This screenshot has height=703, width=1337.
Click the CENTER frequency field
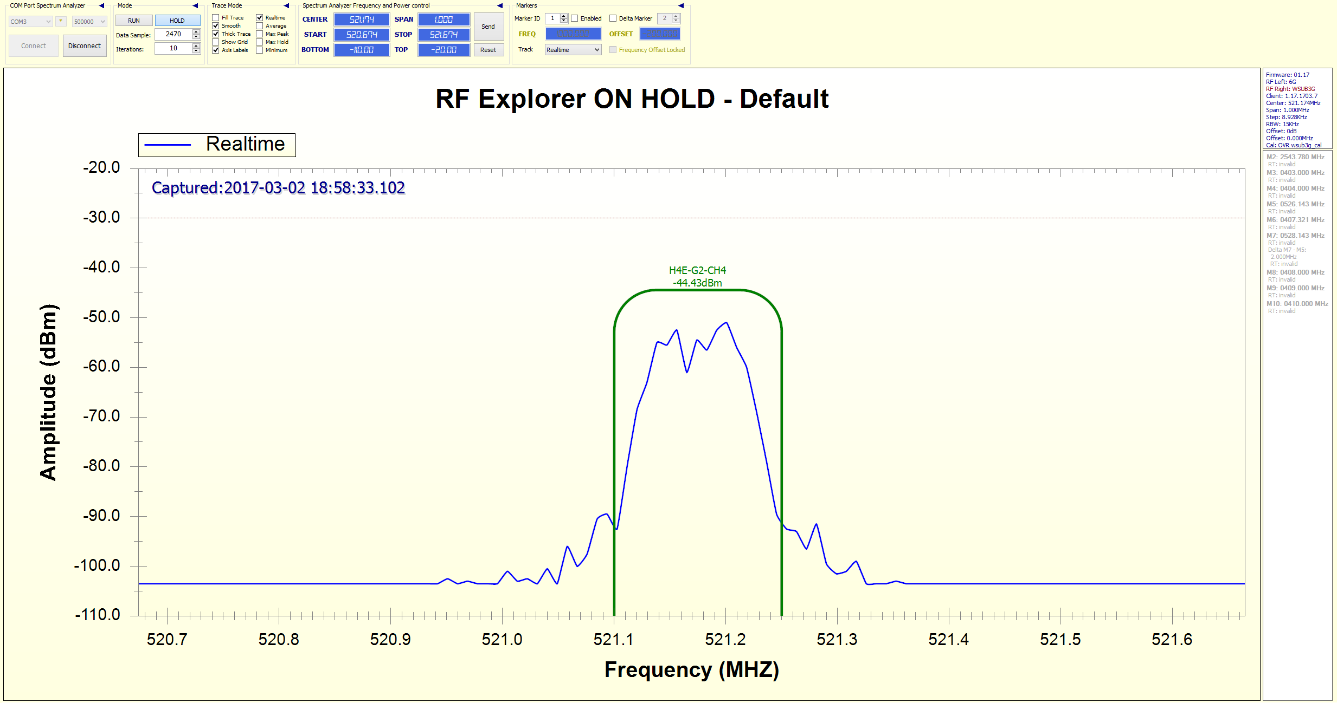tap(362, 19)
